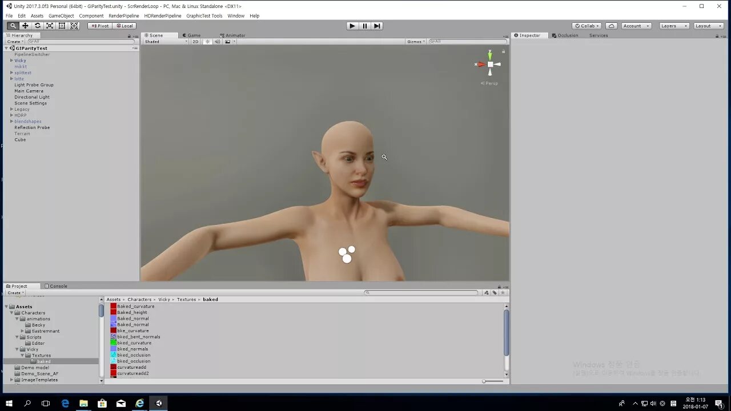Click the Scene view search field
Image resolution: width=731 pixels, height=411 pixels.
(x=468, y=42)
